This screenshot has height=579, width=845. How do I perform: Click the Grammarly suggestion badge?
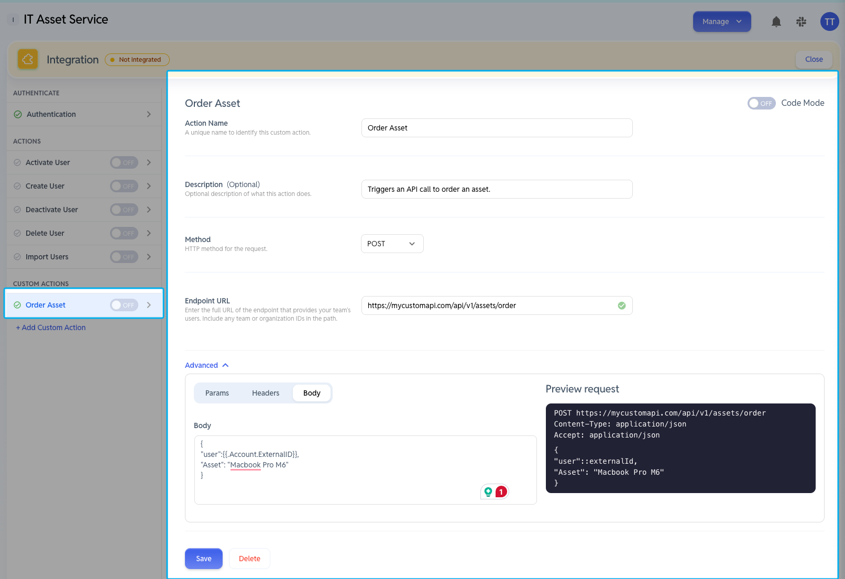(x=495, y=491)
